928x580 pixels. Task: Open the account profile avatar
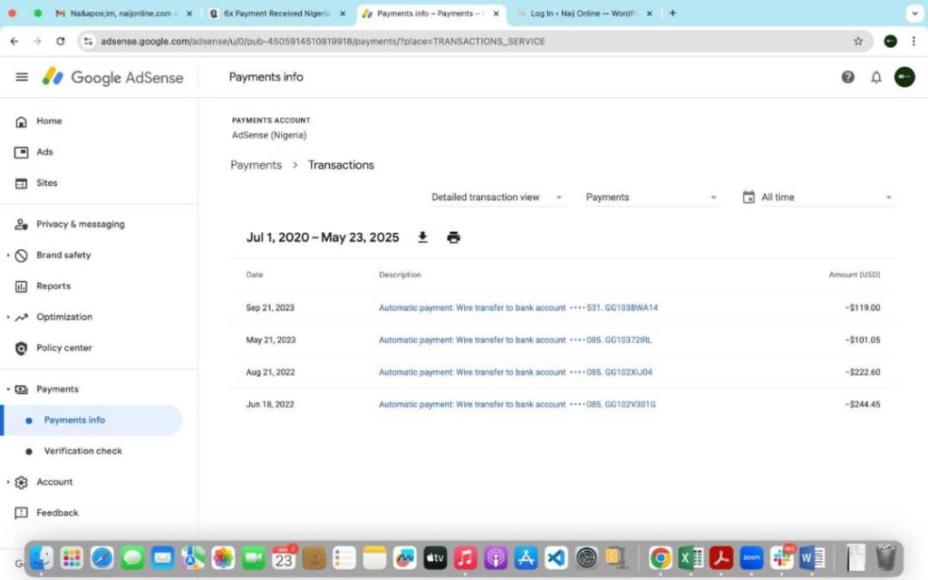coord(904,77)
